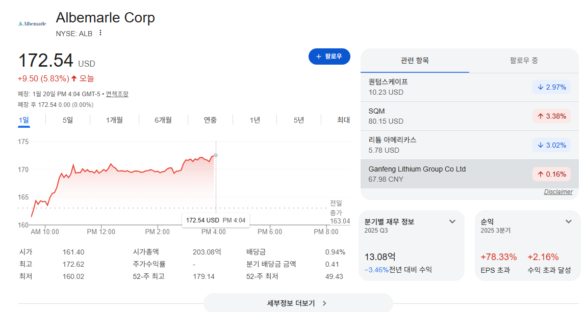586x312 pixels.
Task: Open the three-dot menu beside NYSE: ALB
Action: [100, 33]
